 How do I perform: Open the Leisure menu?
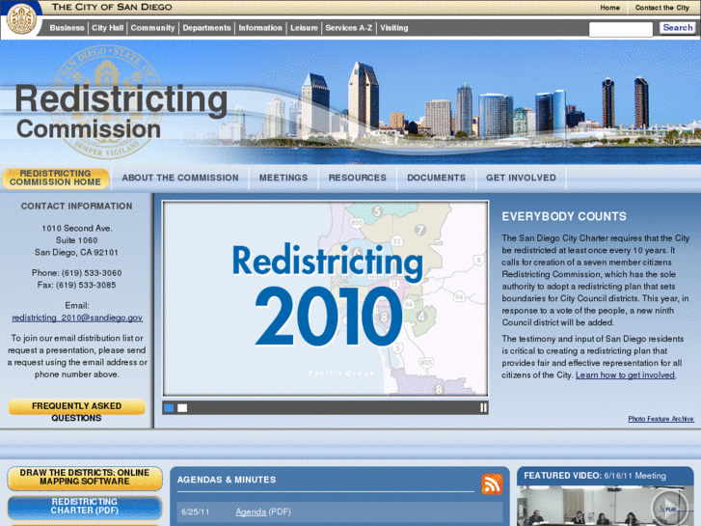304,28
